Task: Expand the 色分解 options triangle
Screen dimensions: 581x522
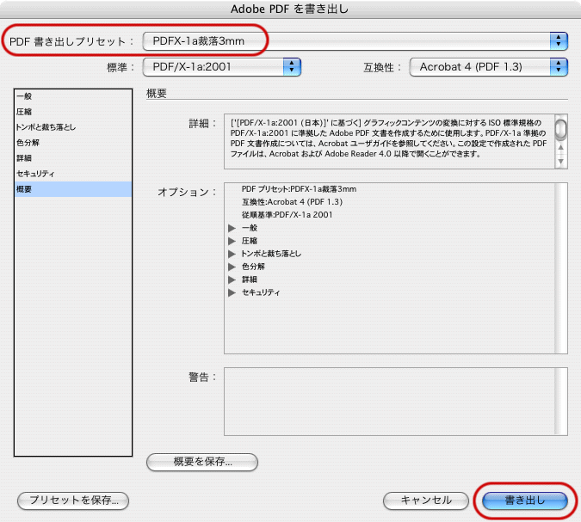Action: click(x=232, y=267)
